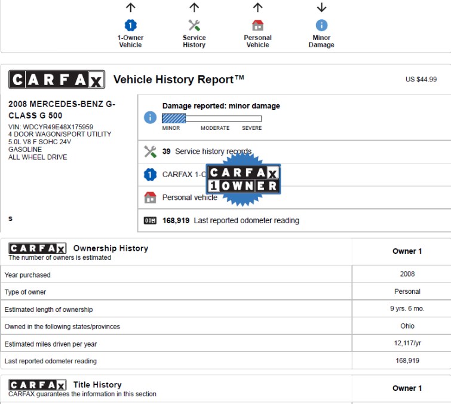Click the CARFAX 1 Owner starburst badge

243,179
